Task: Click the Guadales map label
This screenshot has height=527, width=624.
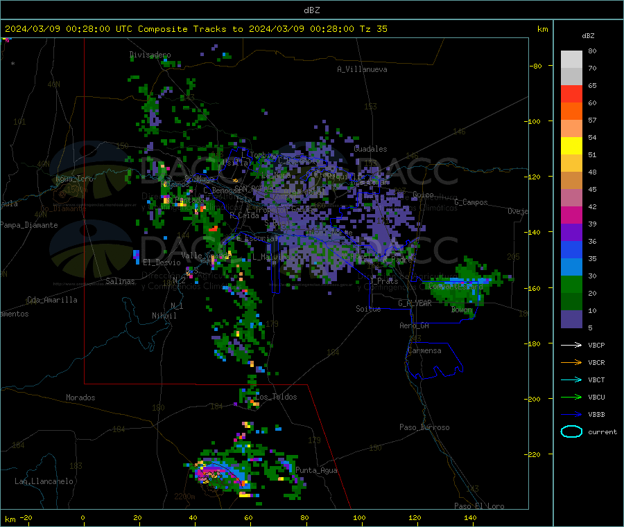Action: (x=370, y=149)
